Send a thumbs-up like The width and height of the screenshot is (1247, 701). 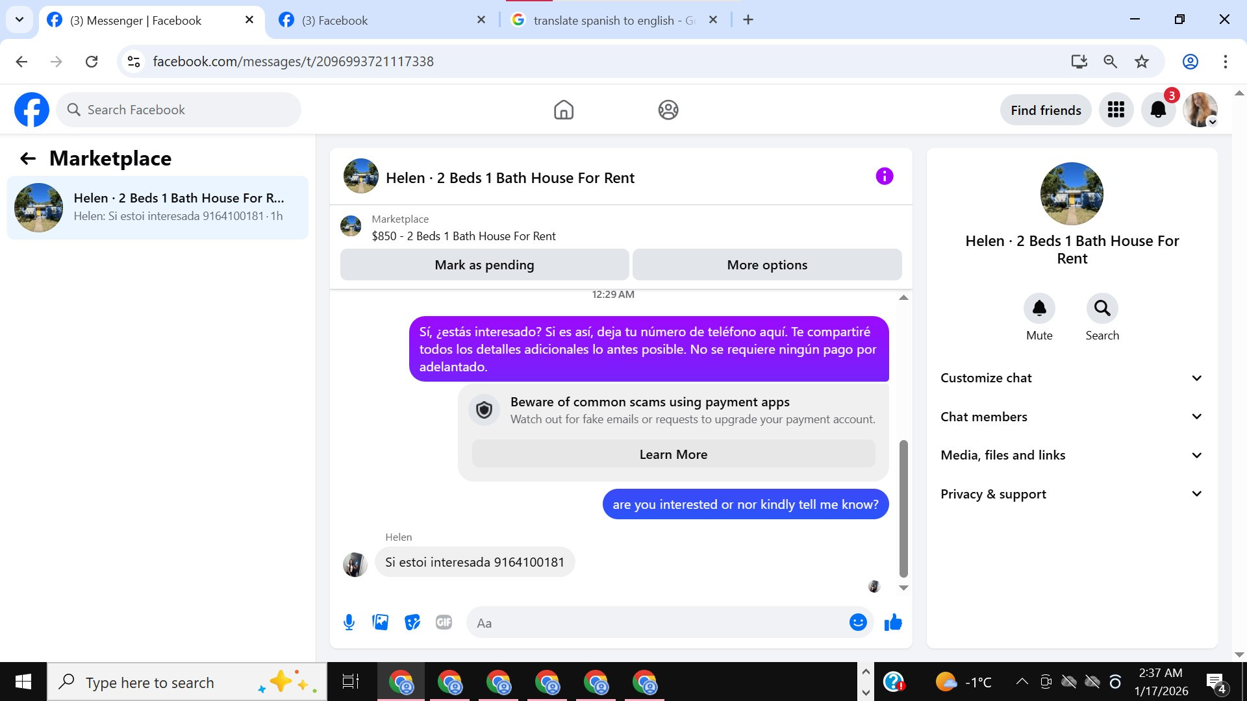click(893, 622)
